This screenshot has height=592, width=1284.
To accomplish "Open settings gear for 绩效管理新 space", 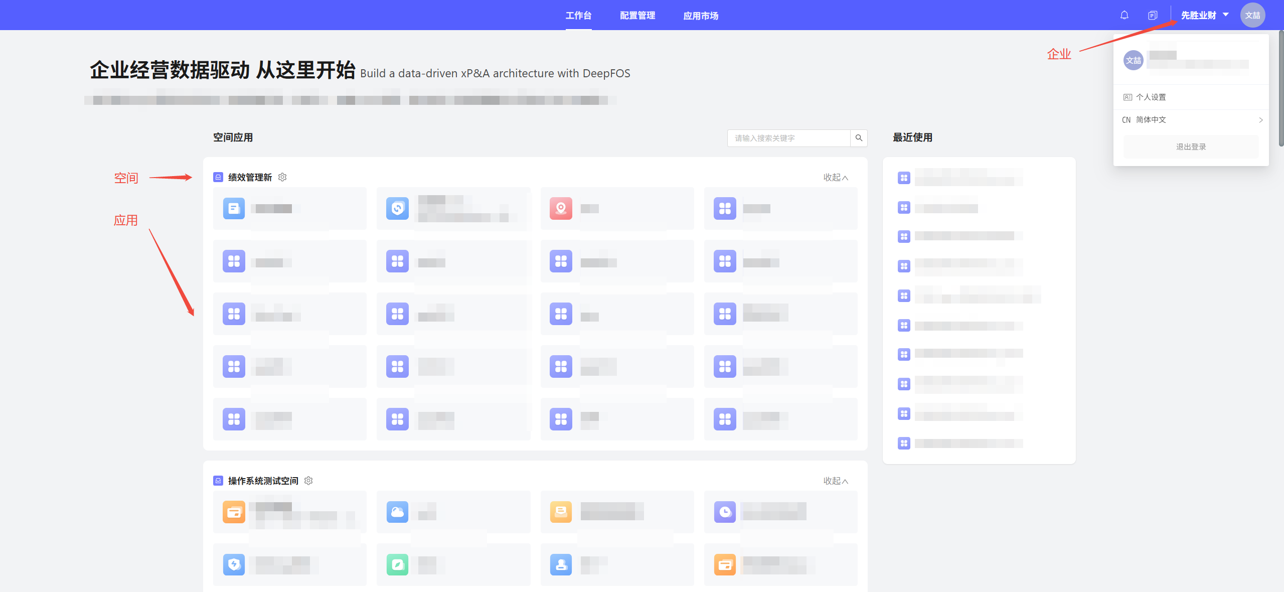I will click(x=282, y=177).
